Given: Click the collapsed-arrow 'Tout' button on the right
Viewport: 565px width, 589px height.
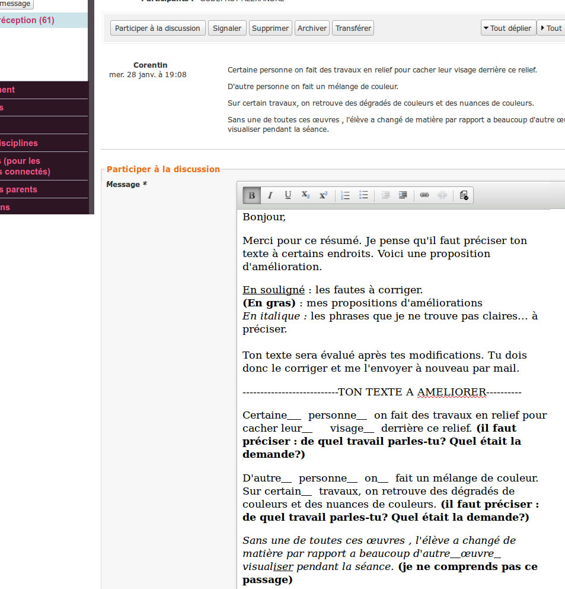Looking at the screenshot, I should 551,28.
